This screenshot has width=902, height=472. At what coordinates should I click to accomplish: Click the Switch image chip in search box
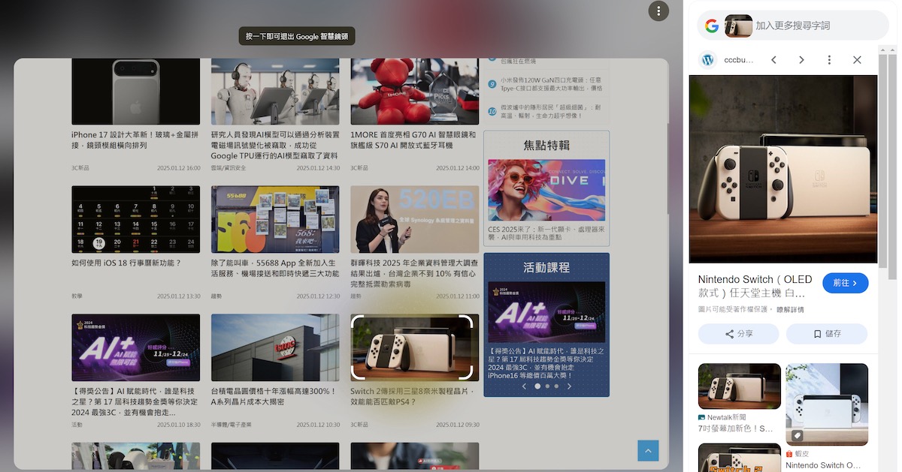click(x=738, y=26)
